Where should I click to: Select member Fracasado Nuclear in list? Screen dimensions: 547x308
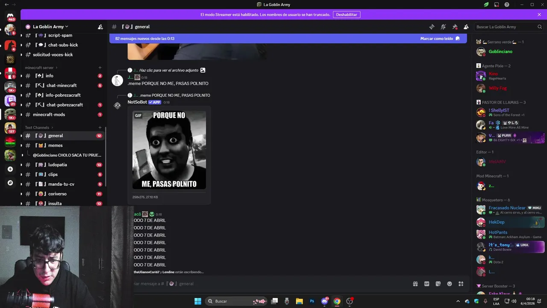point(510,210)
